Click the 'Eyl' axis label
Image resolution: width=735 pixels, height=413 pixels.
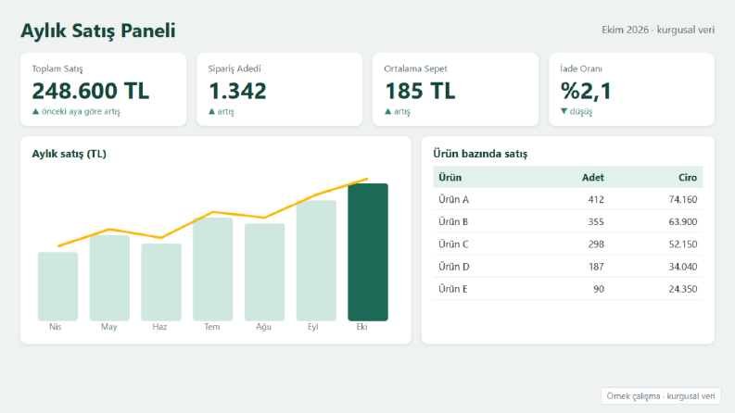[313, 327]
